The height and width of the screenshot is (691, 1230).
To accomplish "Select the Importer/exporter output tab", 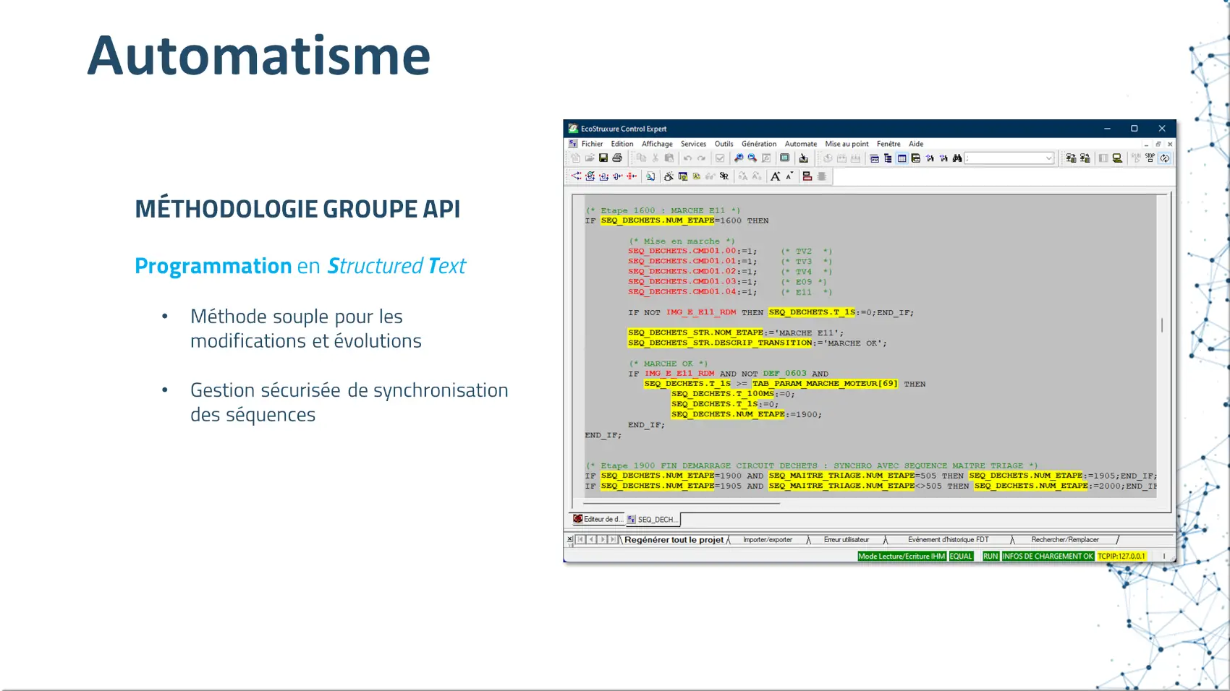I will 768,540.
